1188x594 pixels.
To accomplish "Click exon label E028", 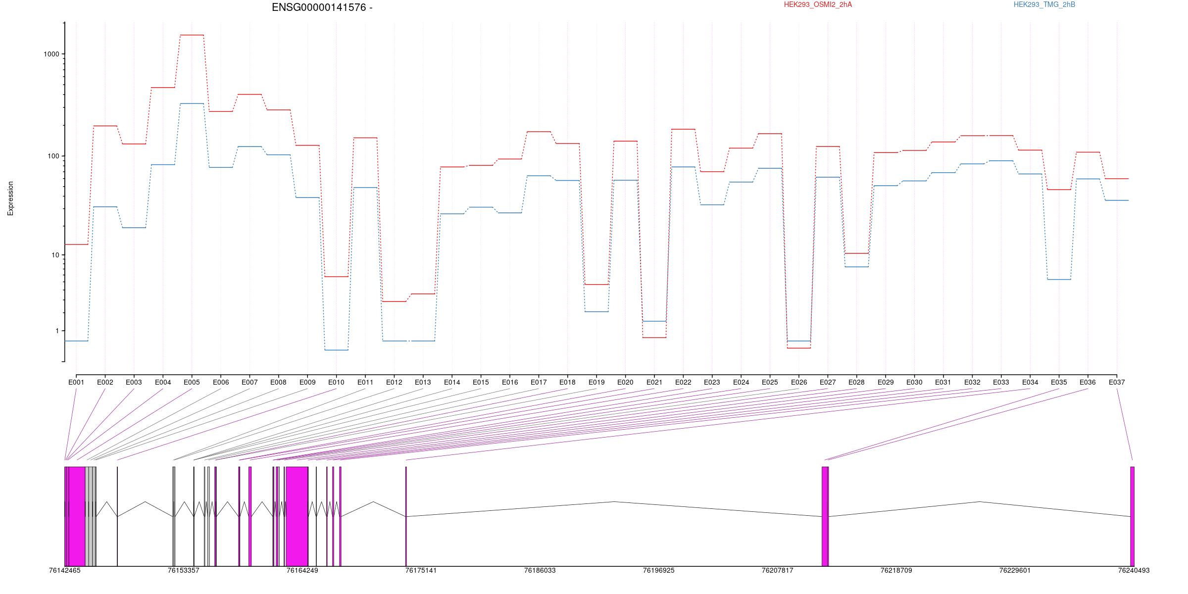I will [x=856, y=383].
